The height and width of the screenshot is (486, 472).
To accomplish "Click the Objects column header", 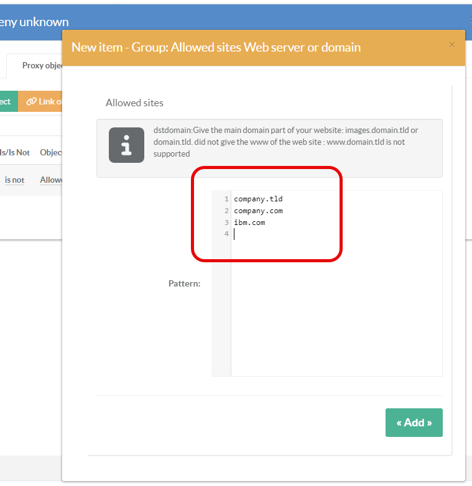I will coord(51,152).
